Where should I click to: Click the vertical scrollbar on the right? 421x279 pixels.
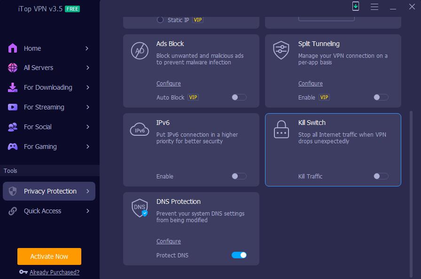[x=412, y=188]
